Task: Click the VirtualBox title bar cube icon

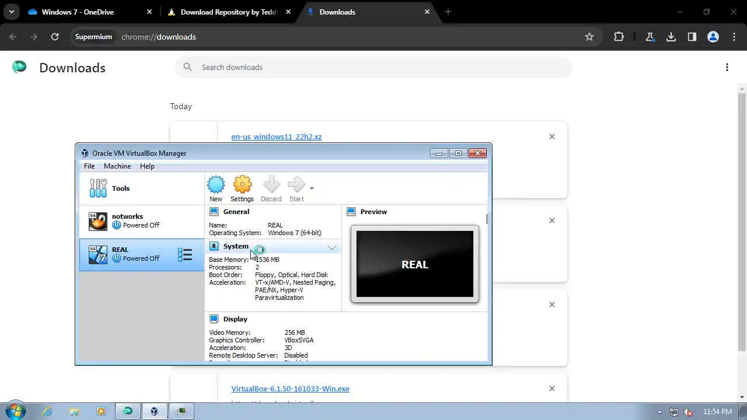Action: coord(85,153)
